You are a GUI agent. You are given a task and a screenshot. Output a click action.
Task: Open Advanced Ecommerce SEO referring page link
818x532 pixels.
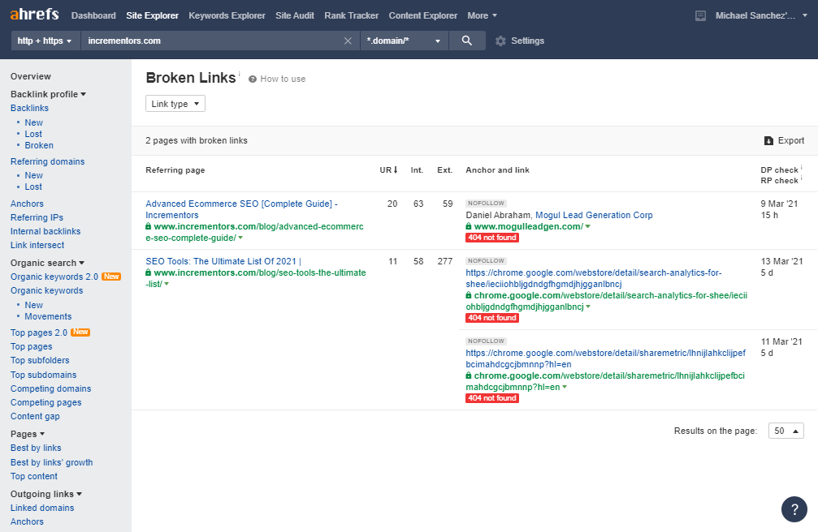(241, 209)
